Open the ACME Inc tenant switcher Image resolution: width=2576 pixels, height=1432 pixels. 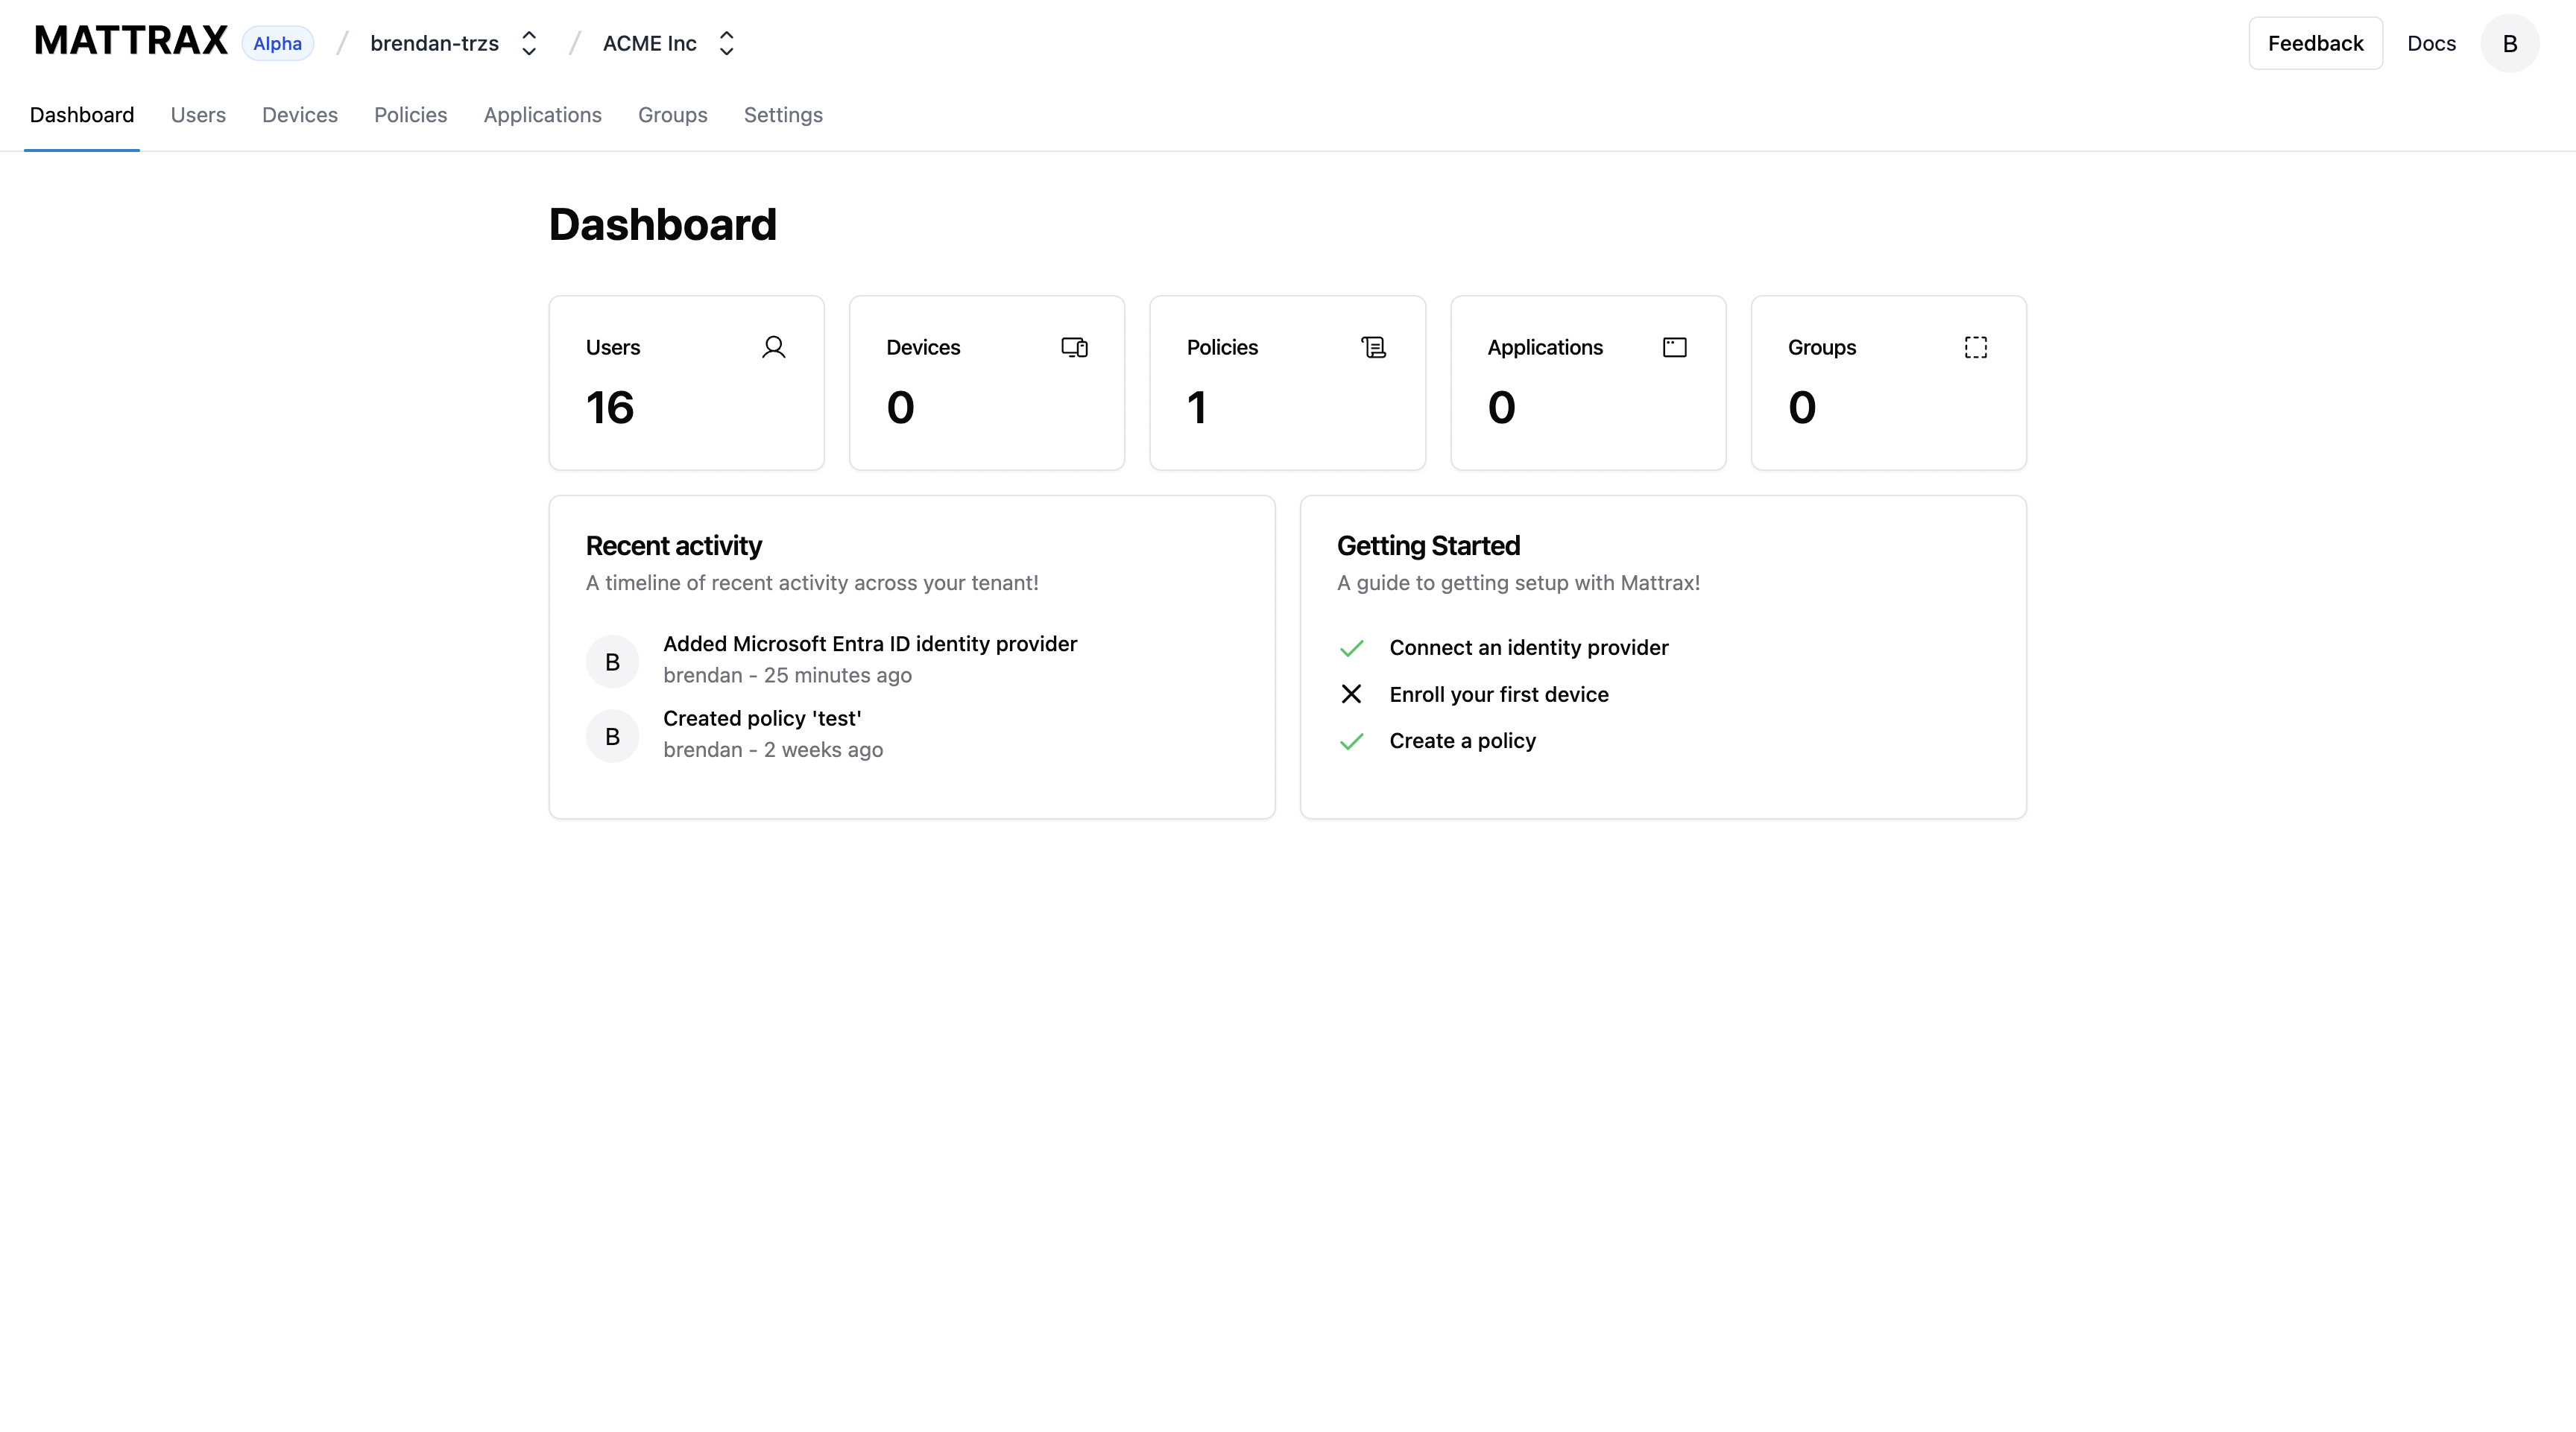727,43
